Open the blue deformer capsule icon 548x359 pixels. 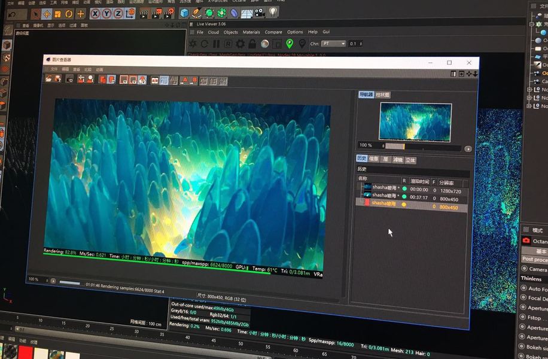point(234,13)
